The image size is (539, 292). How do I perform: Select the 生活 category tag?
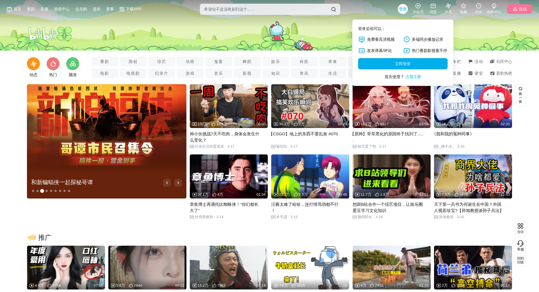pyautogui.click(x=333, y=73)
